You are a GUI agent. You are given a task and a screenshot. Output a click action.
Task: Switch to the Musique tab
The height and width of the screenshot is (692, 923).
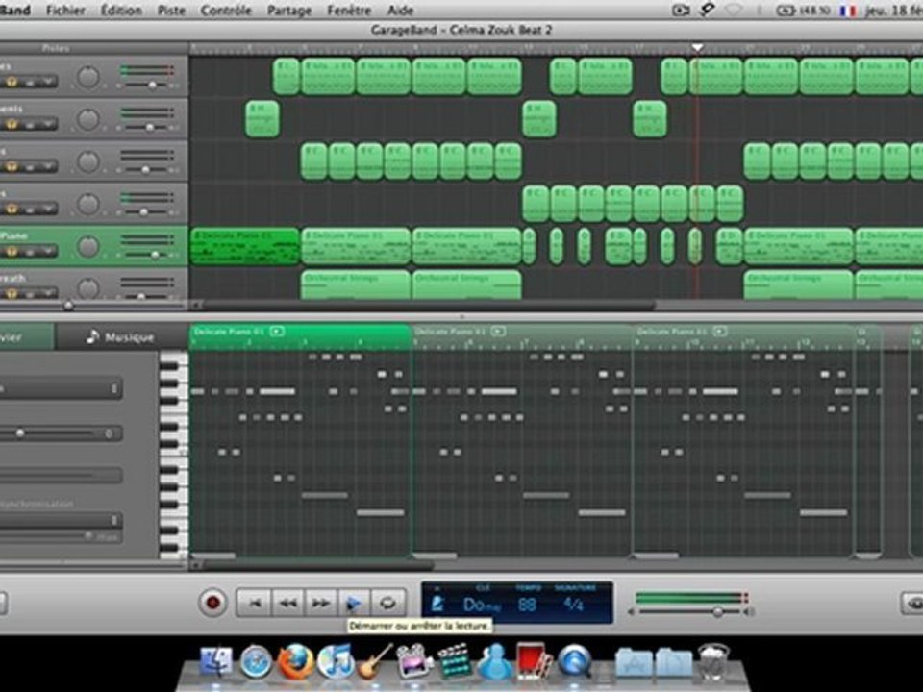point(120,337)
